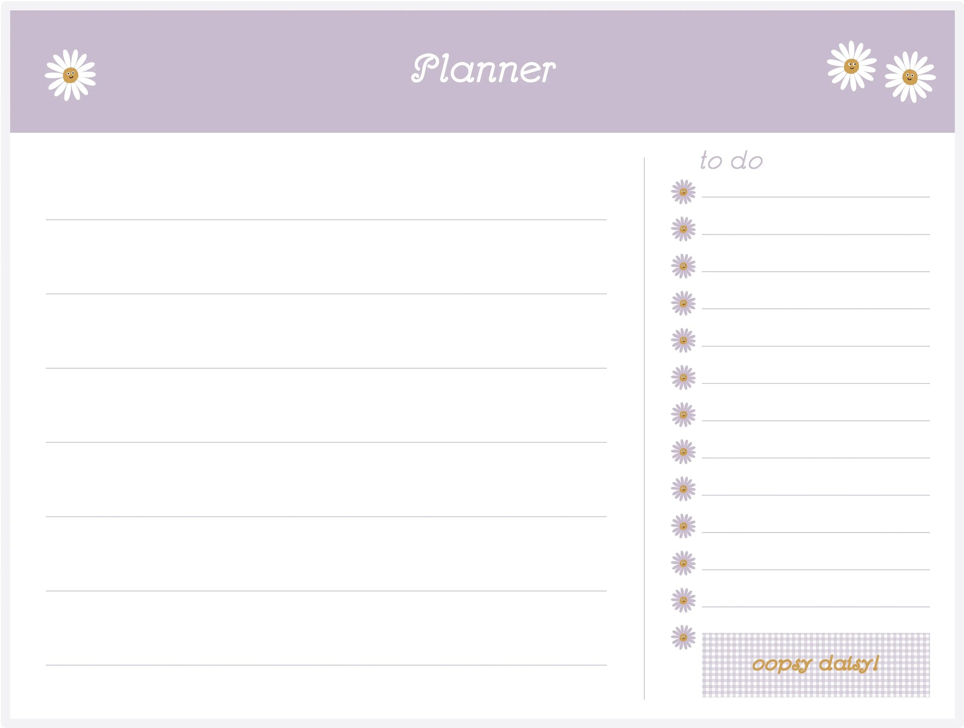
Task: Mark the seventh daisy bullet in the to-do list
Action: (683, 415)
